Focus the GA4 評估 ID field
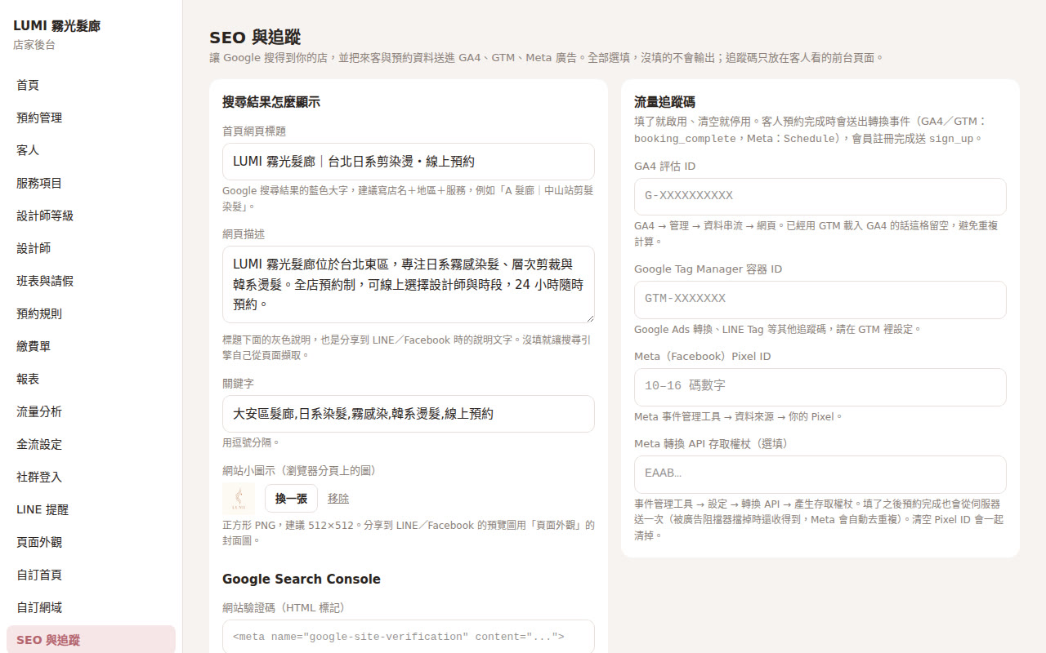Viewport: 1046px width, 653px height. (x=820, y=197)
